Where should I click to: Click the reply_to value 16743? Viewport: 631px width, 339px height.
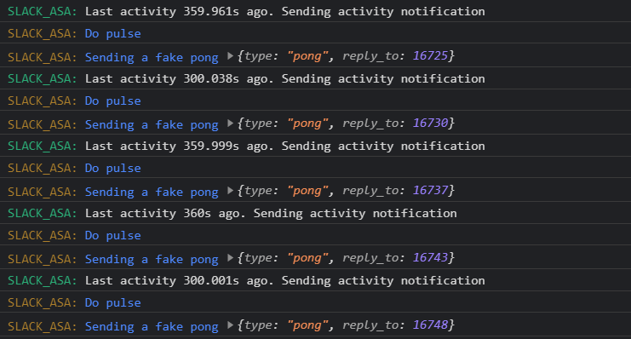430,257
